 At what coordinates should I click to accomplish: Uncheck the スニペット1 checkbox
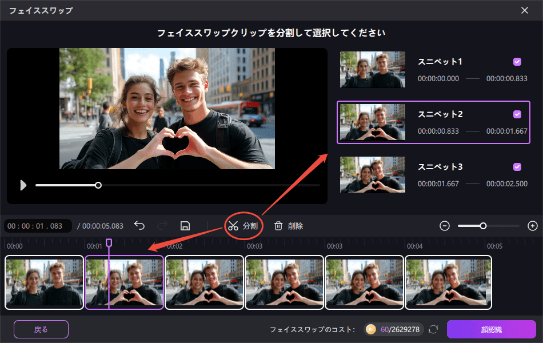[517, 62]
